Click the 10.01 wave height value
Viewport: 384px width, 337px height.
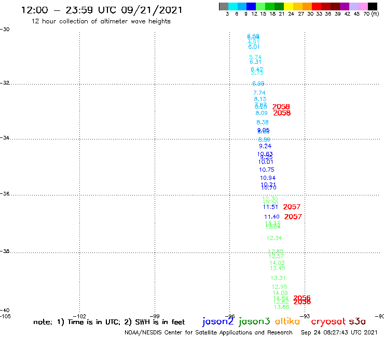tap(266, 162)
